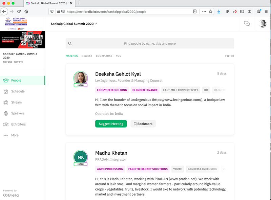Image resolution: width=271 pixels, height=200 pixels.
Task: Select the Agro Processing tag
Action: [x=110, y=169]
